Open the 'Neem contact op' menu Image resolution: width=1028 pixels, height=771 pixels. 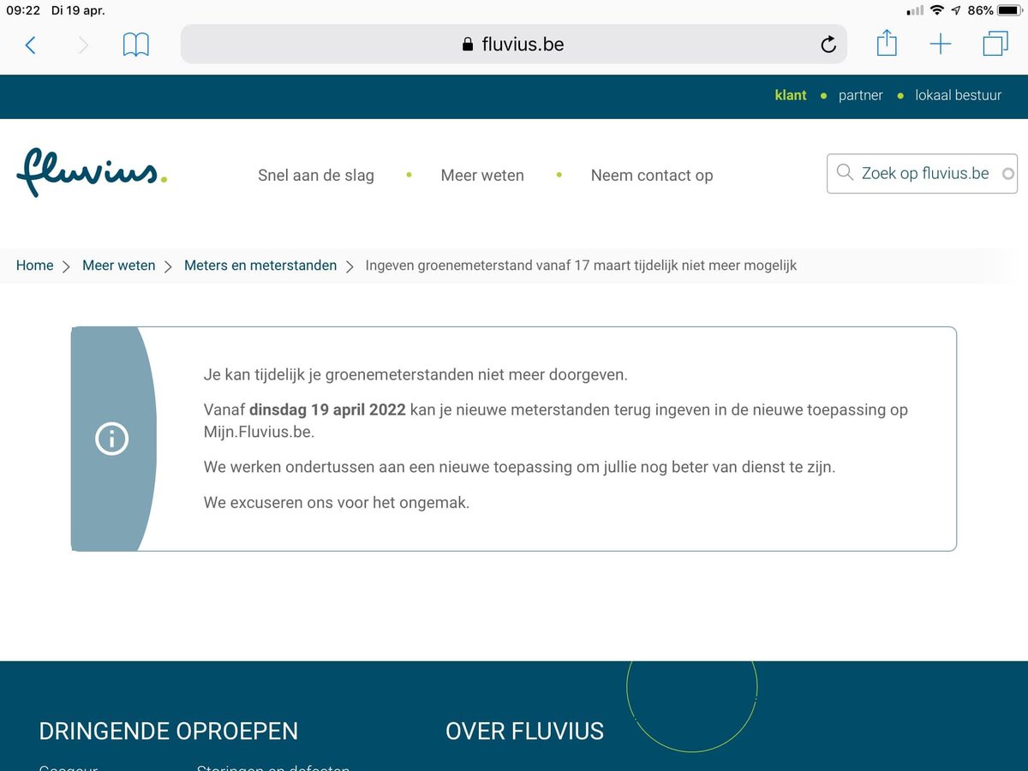652,176
